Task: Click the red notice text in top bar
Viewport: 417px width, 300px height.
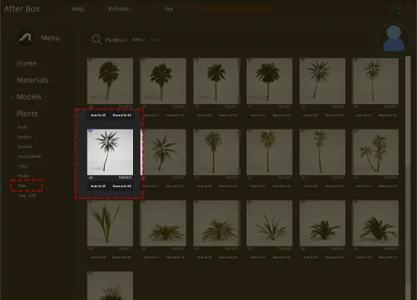Action: click(237, 9)
